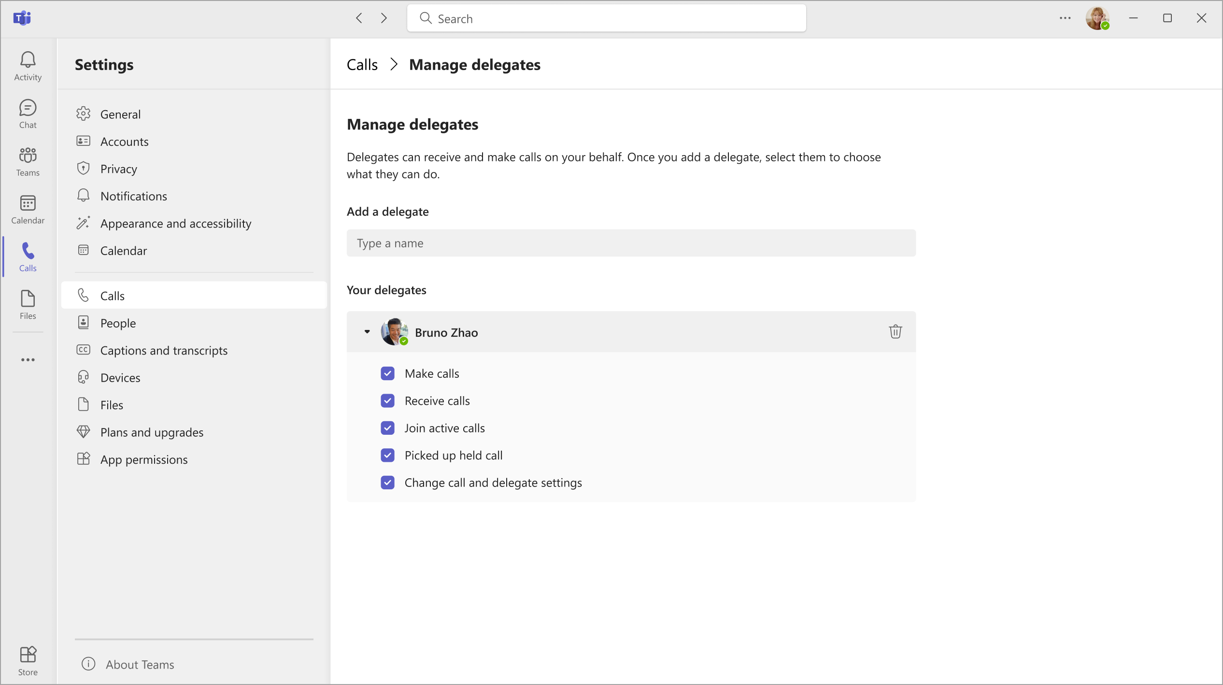Navigate to People settings tab
1223x685 pixels.
117,323
